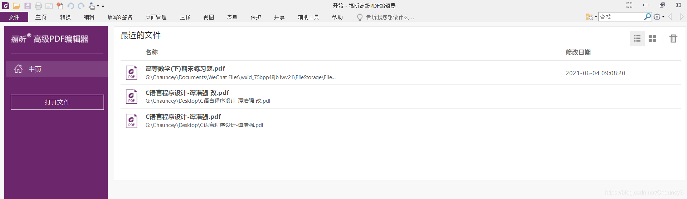
Task: Toggle the ribbon fullscreen mode icon
Action: pos(629,5)
